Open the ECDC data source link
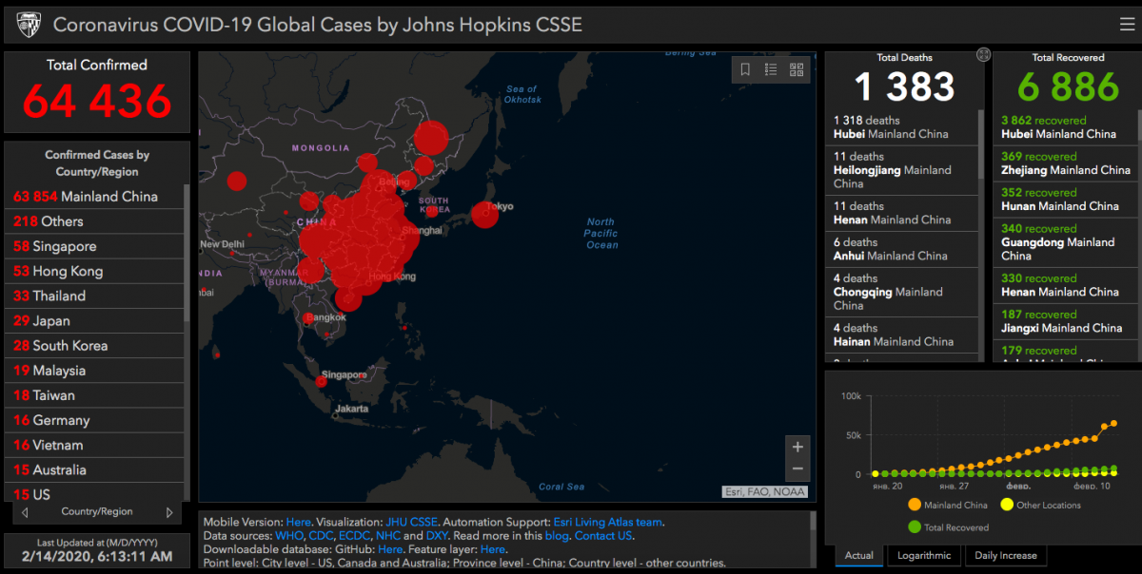This screenshot has height=574, width=1142. (354, 536)
